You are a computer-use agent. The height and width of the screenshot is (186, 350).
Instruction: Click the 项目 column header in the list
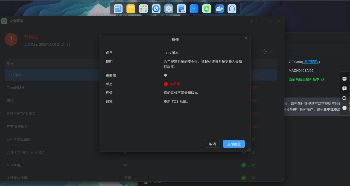click(10, 63)
